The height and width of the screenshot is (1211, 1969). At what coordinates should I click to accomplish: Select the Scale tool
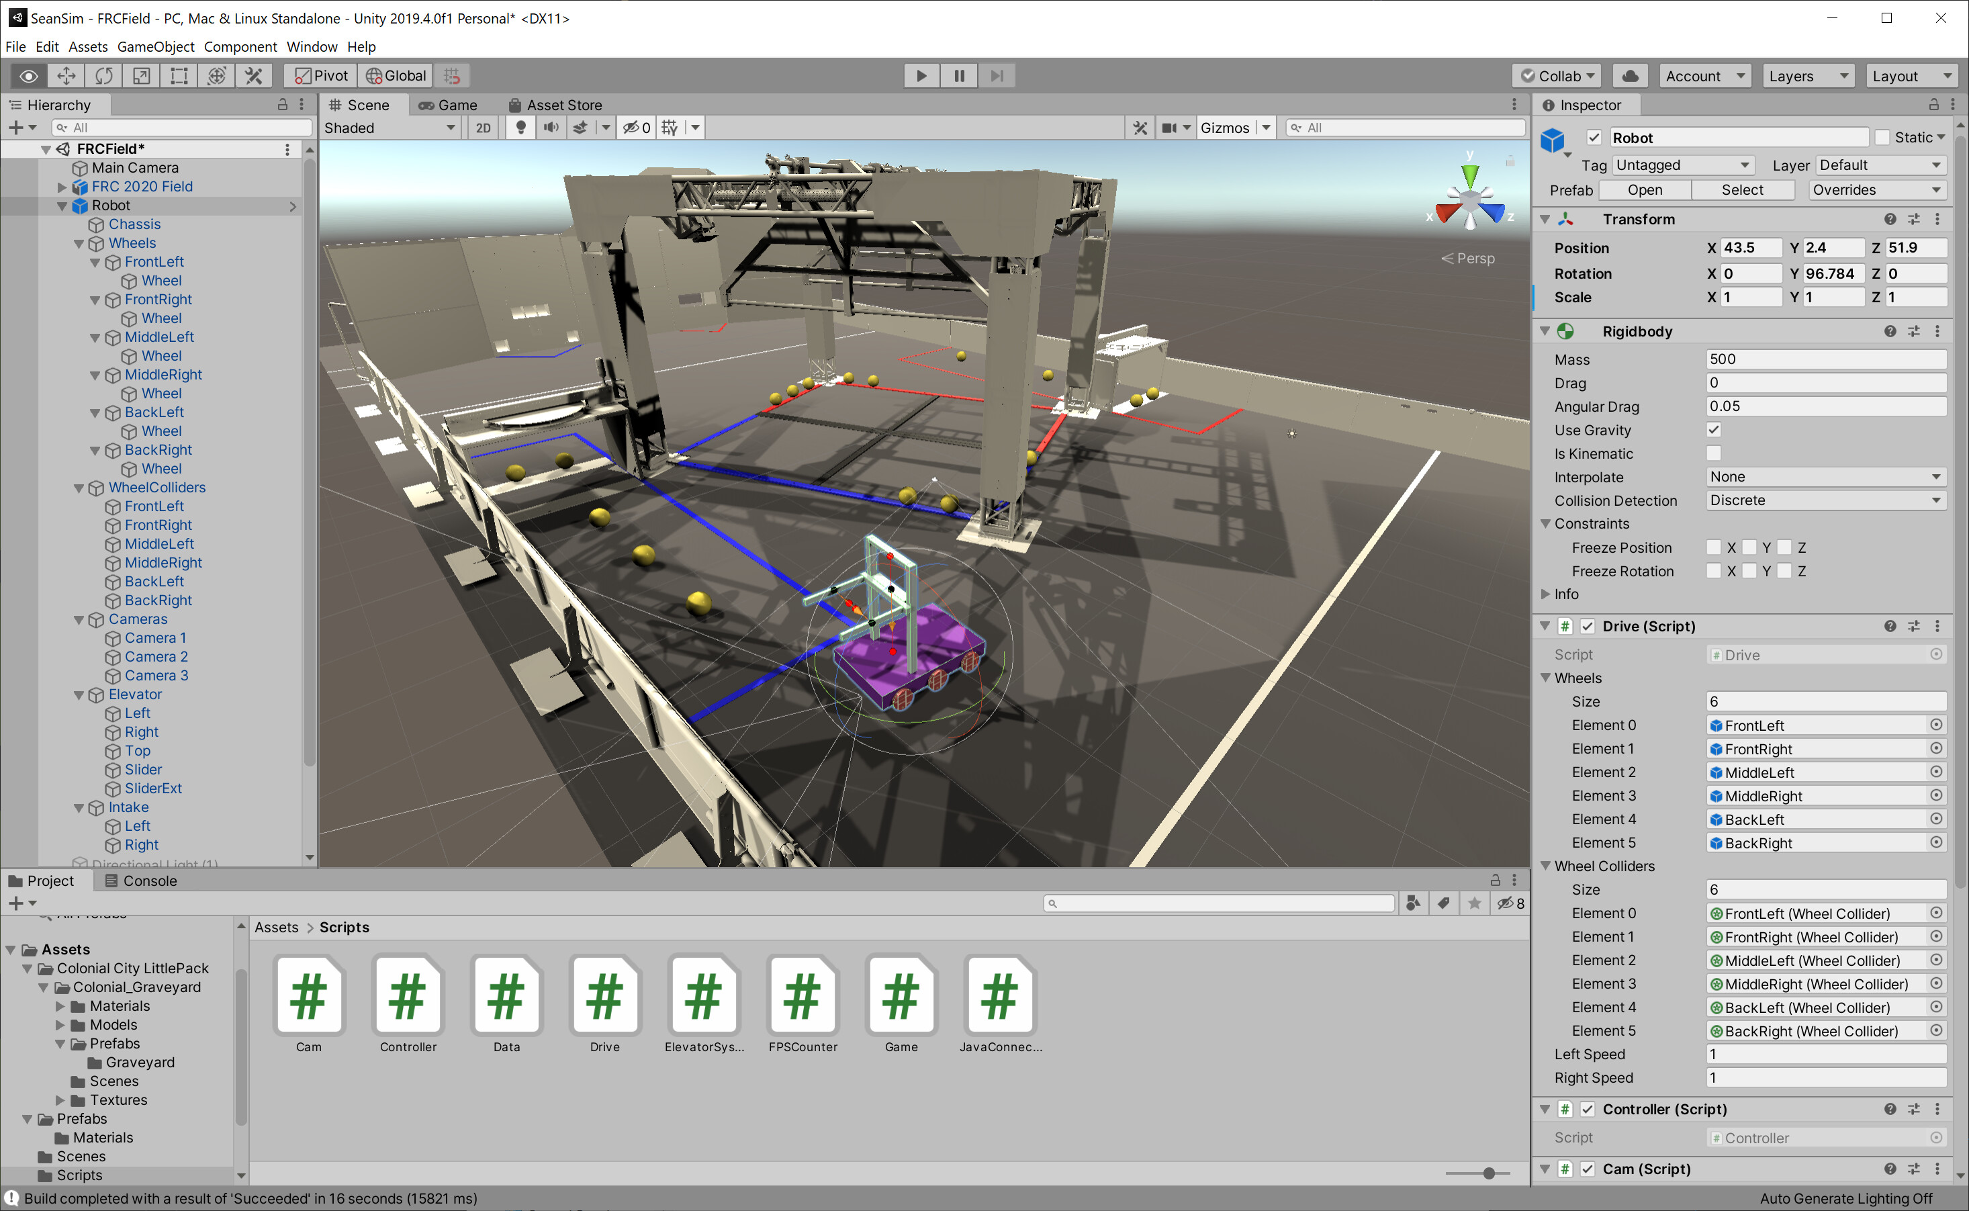[141, 75]
